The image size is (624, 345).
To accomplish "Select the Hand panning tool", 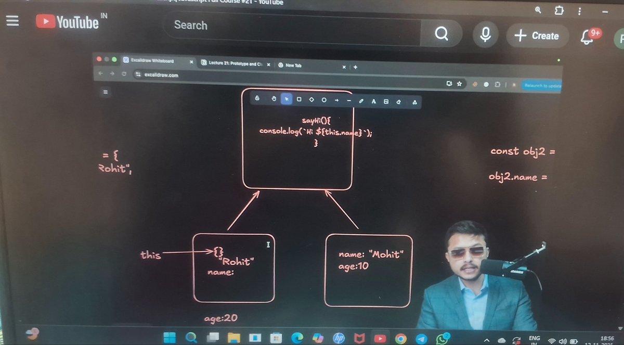I will point(274,99).
